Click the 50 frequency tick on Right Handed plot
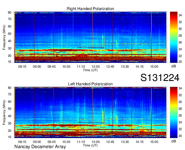185x150 pixels. tap(10, 34)
